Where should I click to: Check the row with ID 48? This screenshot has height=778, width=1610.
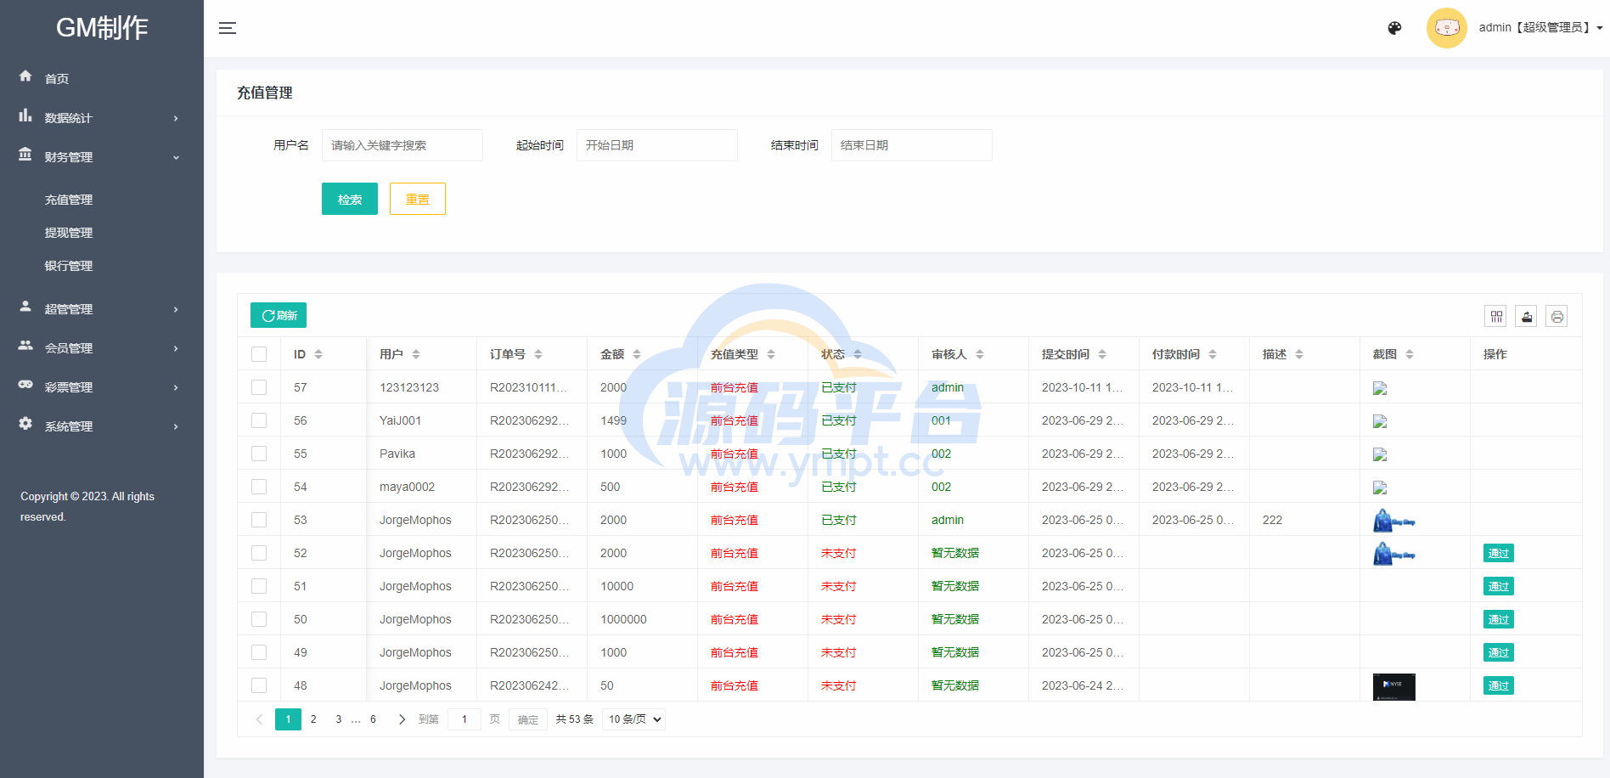pyautogui.click(x=259, y=685)
